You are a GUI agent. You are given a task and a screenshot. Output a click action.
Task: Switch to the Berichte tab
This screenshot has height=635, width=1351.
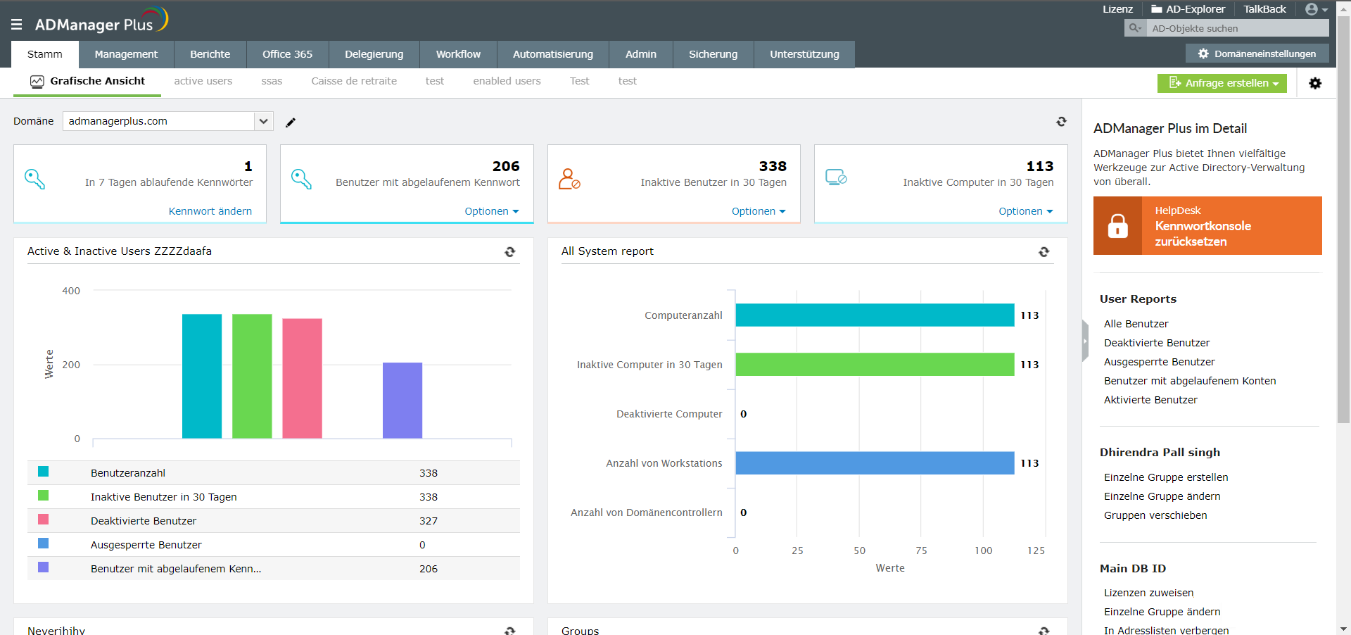click(210, 54)
